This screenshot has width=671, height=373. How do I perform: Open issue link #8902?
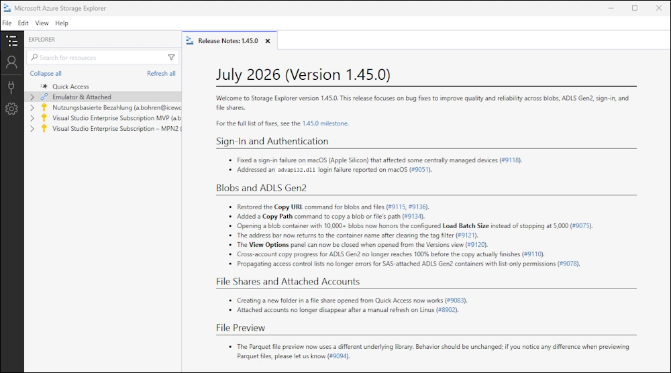tap(447, 310)
